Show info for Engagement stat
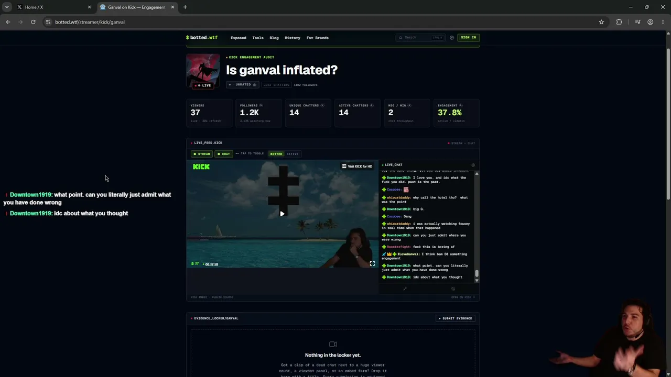 (x=461, y=105)
